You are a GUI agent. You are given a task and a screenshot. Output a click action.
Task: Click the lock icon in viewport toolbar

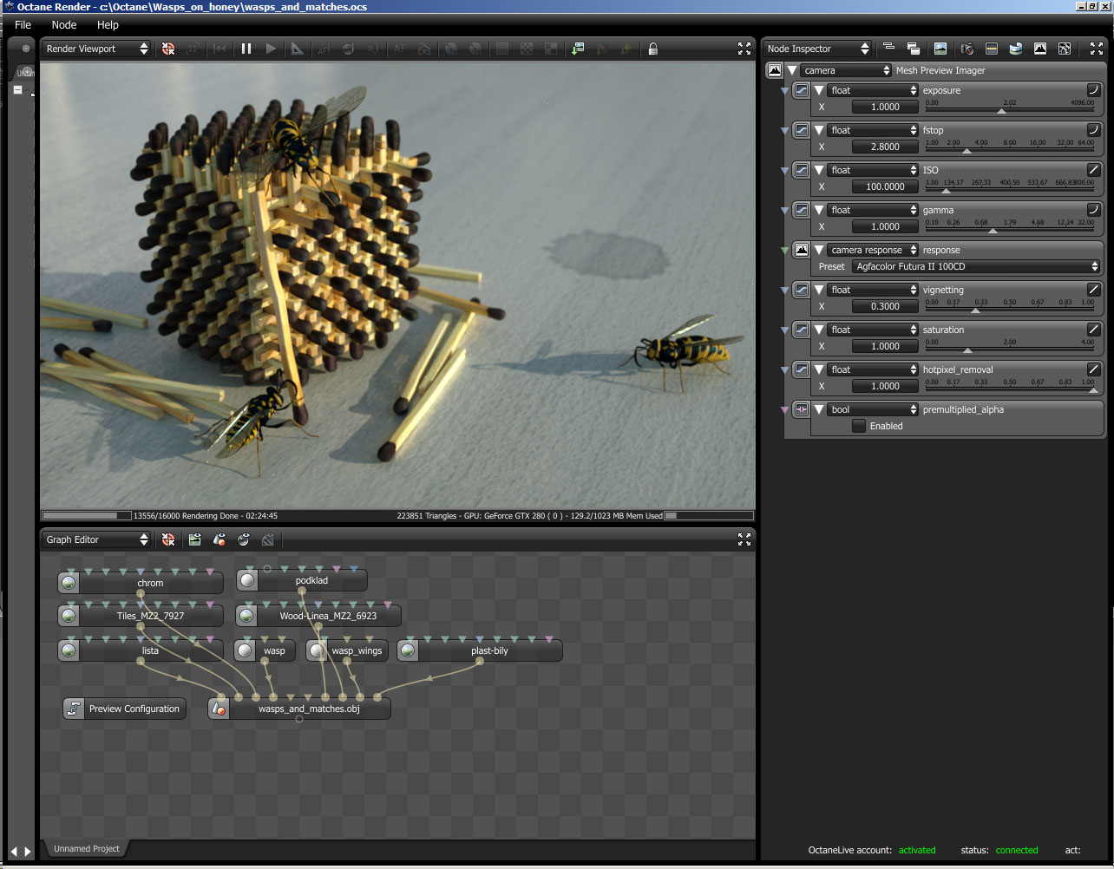pos(652,49)
